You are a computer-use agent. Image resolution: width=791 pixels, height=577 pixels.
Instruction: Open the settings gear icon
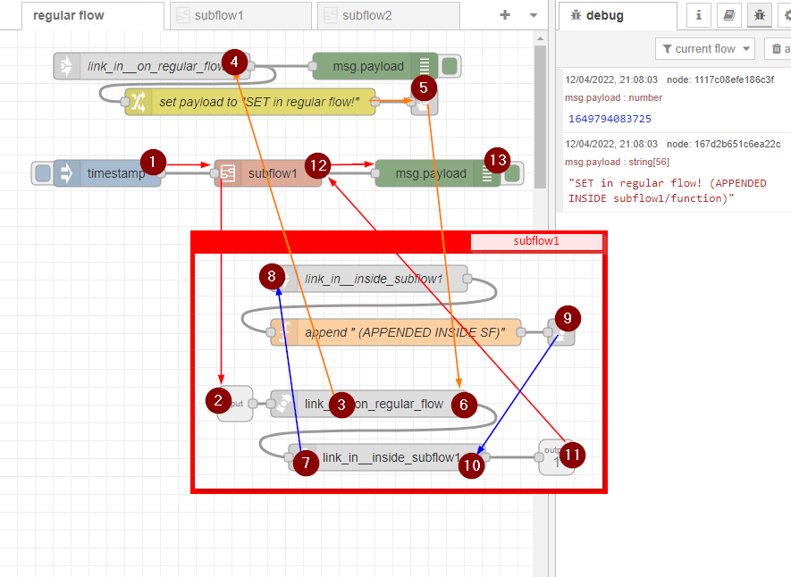786,15
